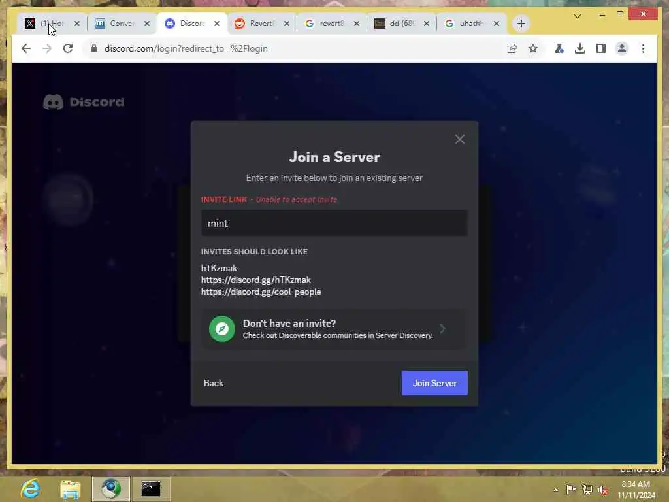The width and height of the screenshot is (669, 502).
Task: Go Back in the dialog
Action: point(214,383)
